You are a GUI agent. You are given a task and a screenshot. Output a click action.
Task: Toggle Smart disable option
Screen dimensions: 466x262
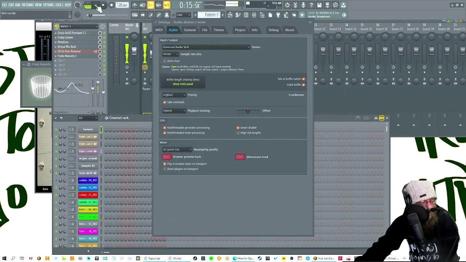coord(238,128)
